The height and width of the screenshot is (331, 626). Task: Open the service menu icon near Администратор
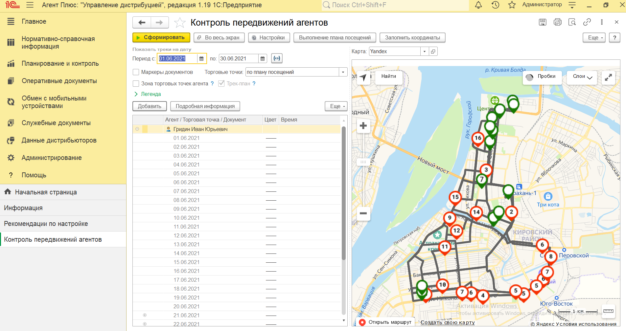(572, 5)
